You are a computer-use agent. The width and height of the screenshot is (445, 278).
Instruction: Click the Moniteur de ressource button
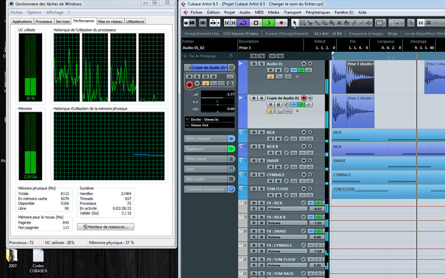click(x=106, y=227)
